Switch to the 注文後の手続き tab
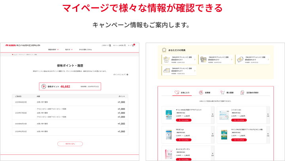This screenshot has width=285, height=161. [x=249, y=93]
